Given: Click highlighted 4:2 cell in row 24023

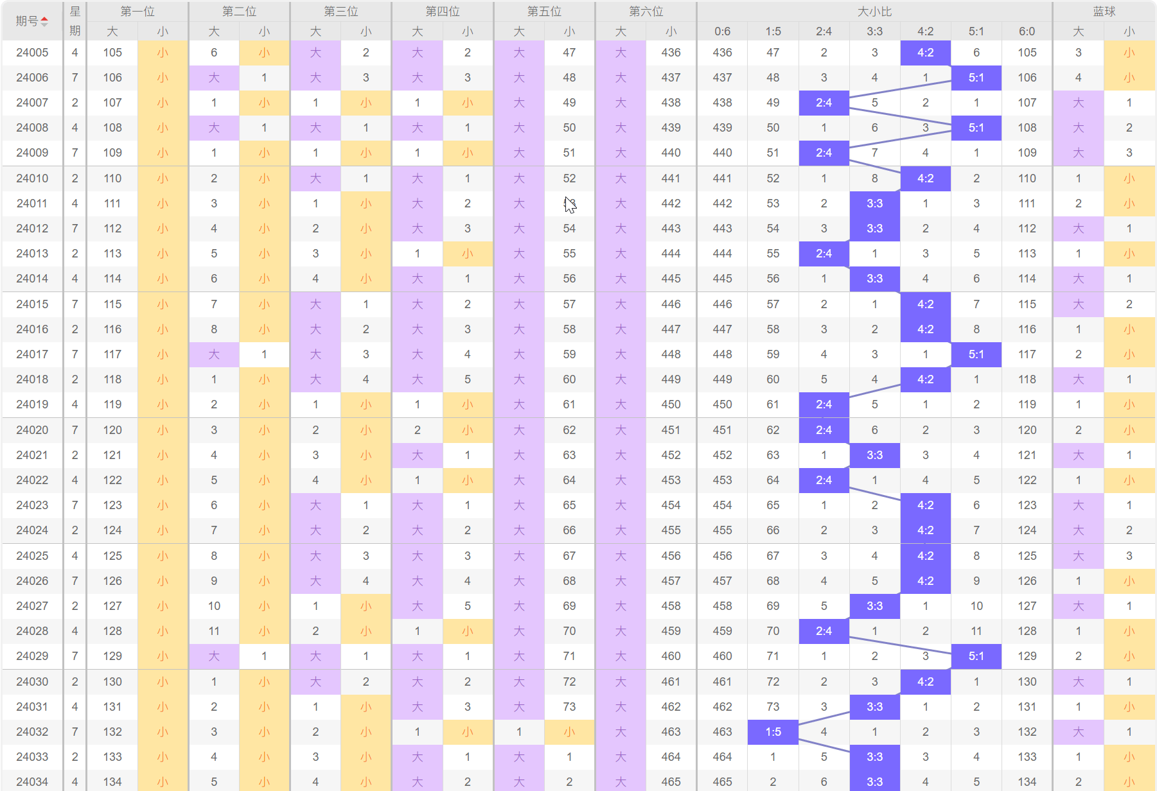Looking at the screenshot, I should (x=925, y=505).
